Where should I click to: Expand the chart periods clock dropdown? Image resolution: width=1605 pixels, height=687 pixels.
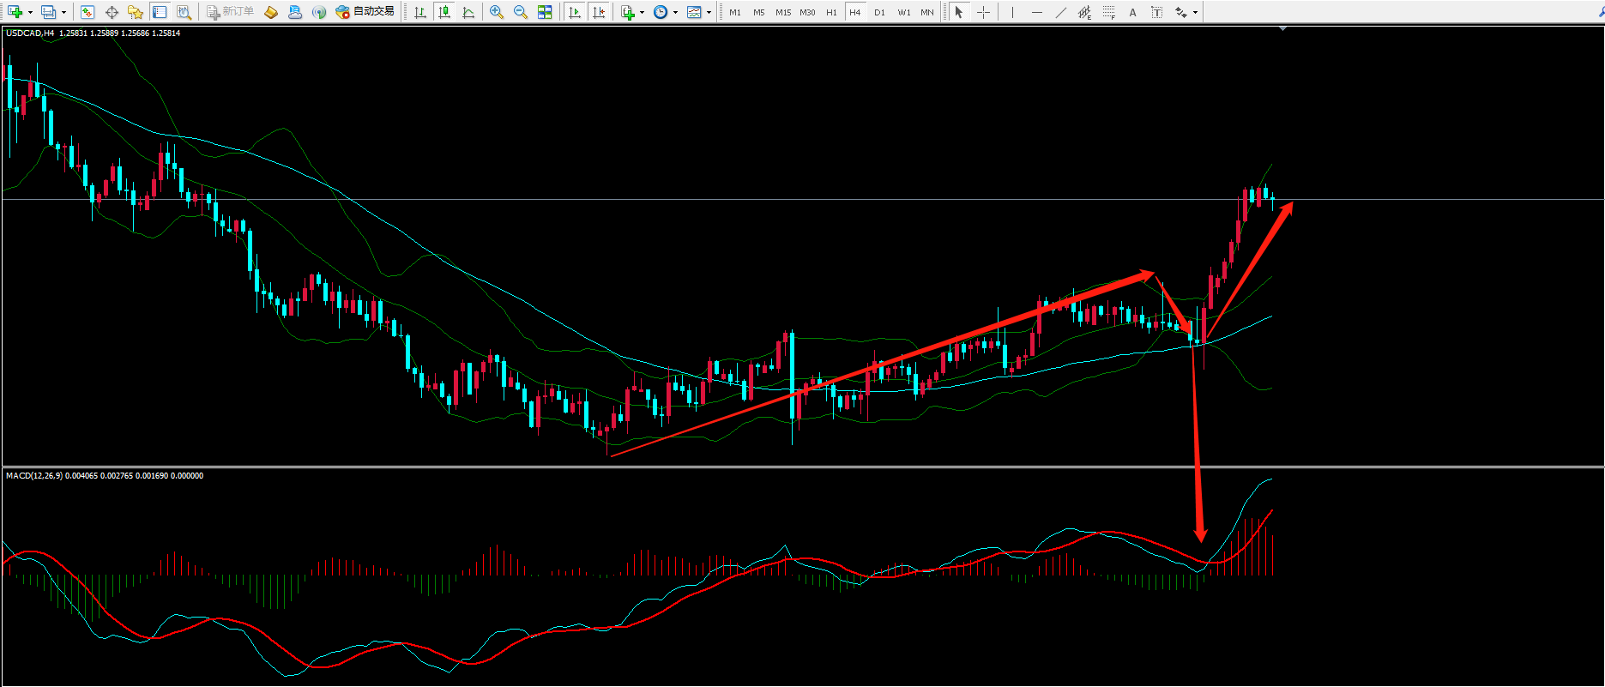click(x=675, y=12)
